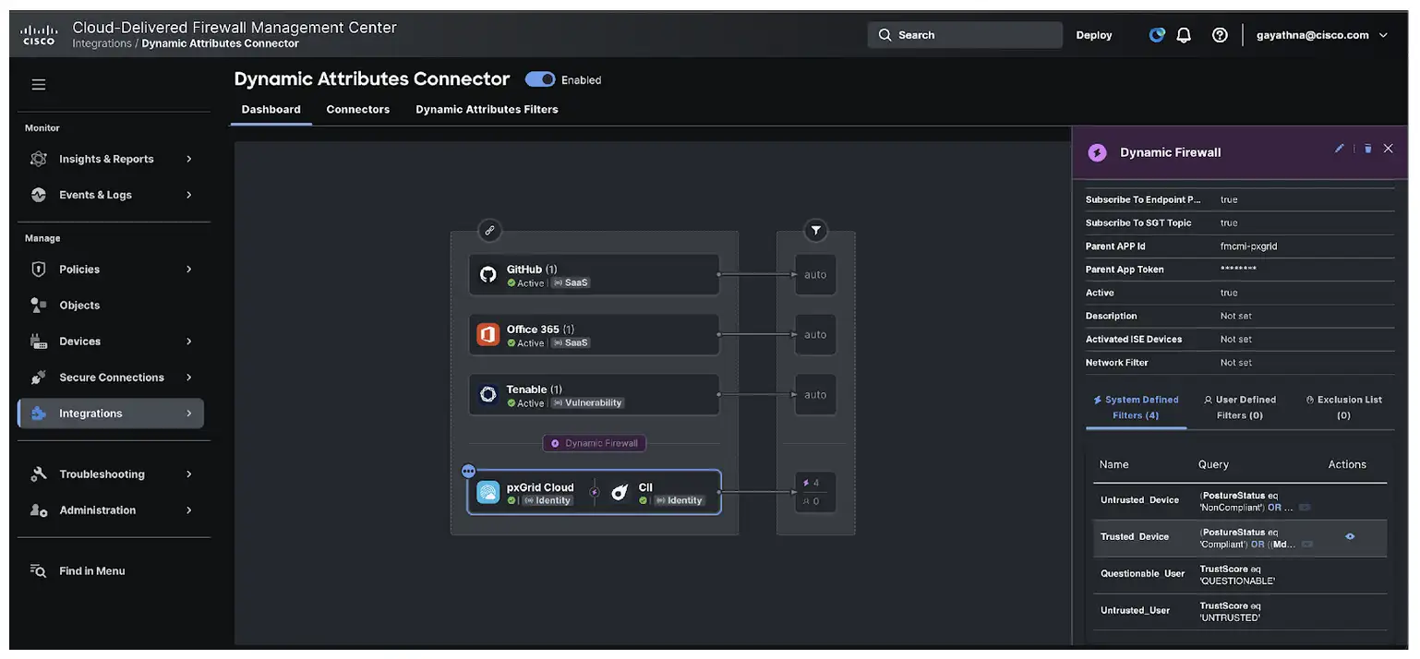Expand Untrusted_Device truncated query text

click(x=1304, y=507)
